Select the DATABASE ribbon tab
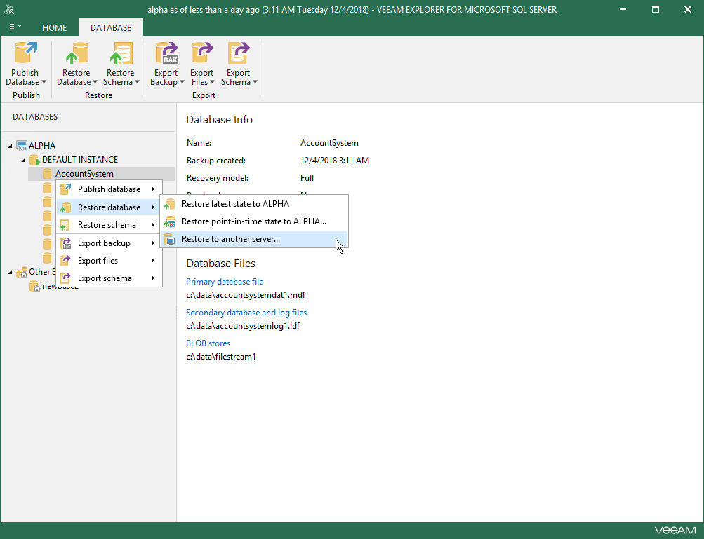Image resolution: width=704 pixels, height=539 pixels. click(x=111, y=28)
